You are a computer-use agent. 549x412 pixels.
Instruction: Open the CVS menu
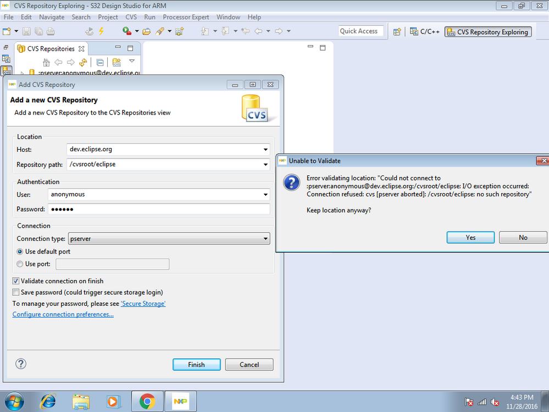pos(131,17)
